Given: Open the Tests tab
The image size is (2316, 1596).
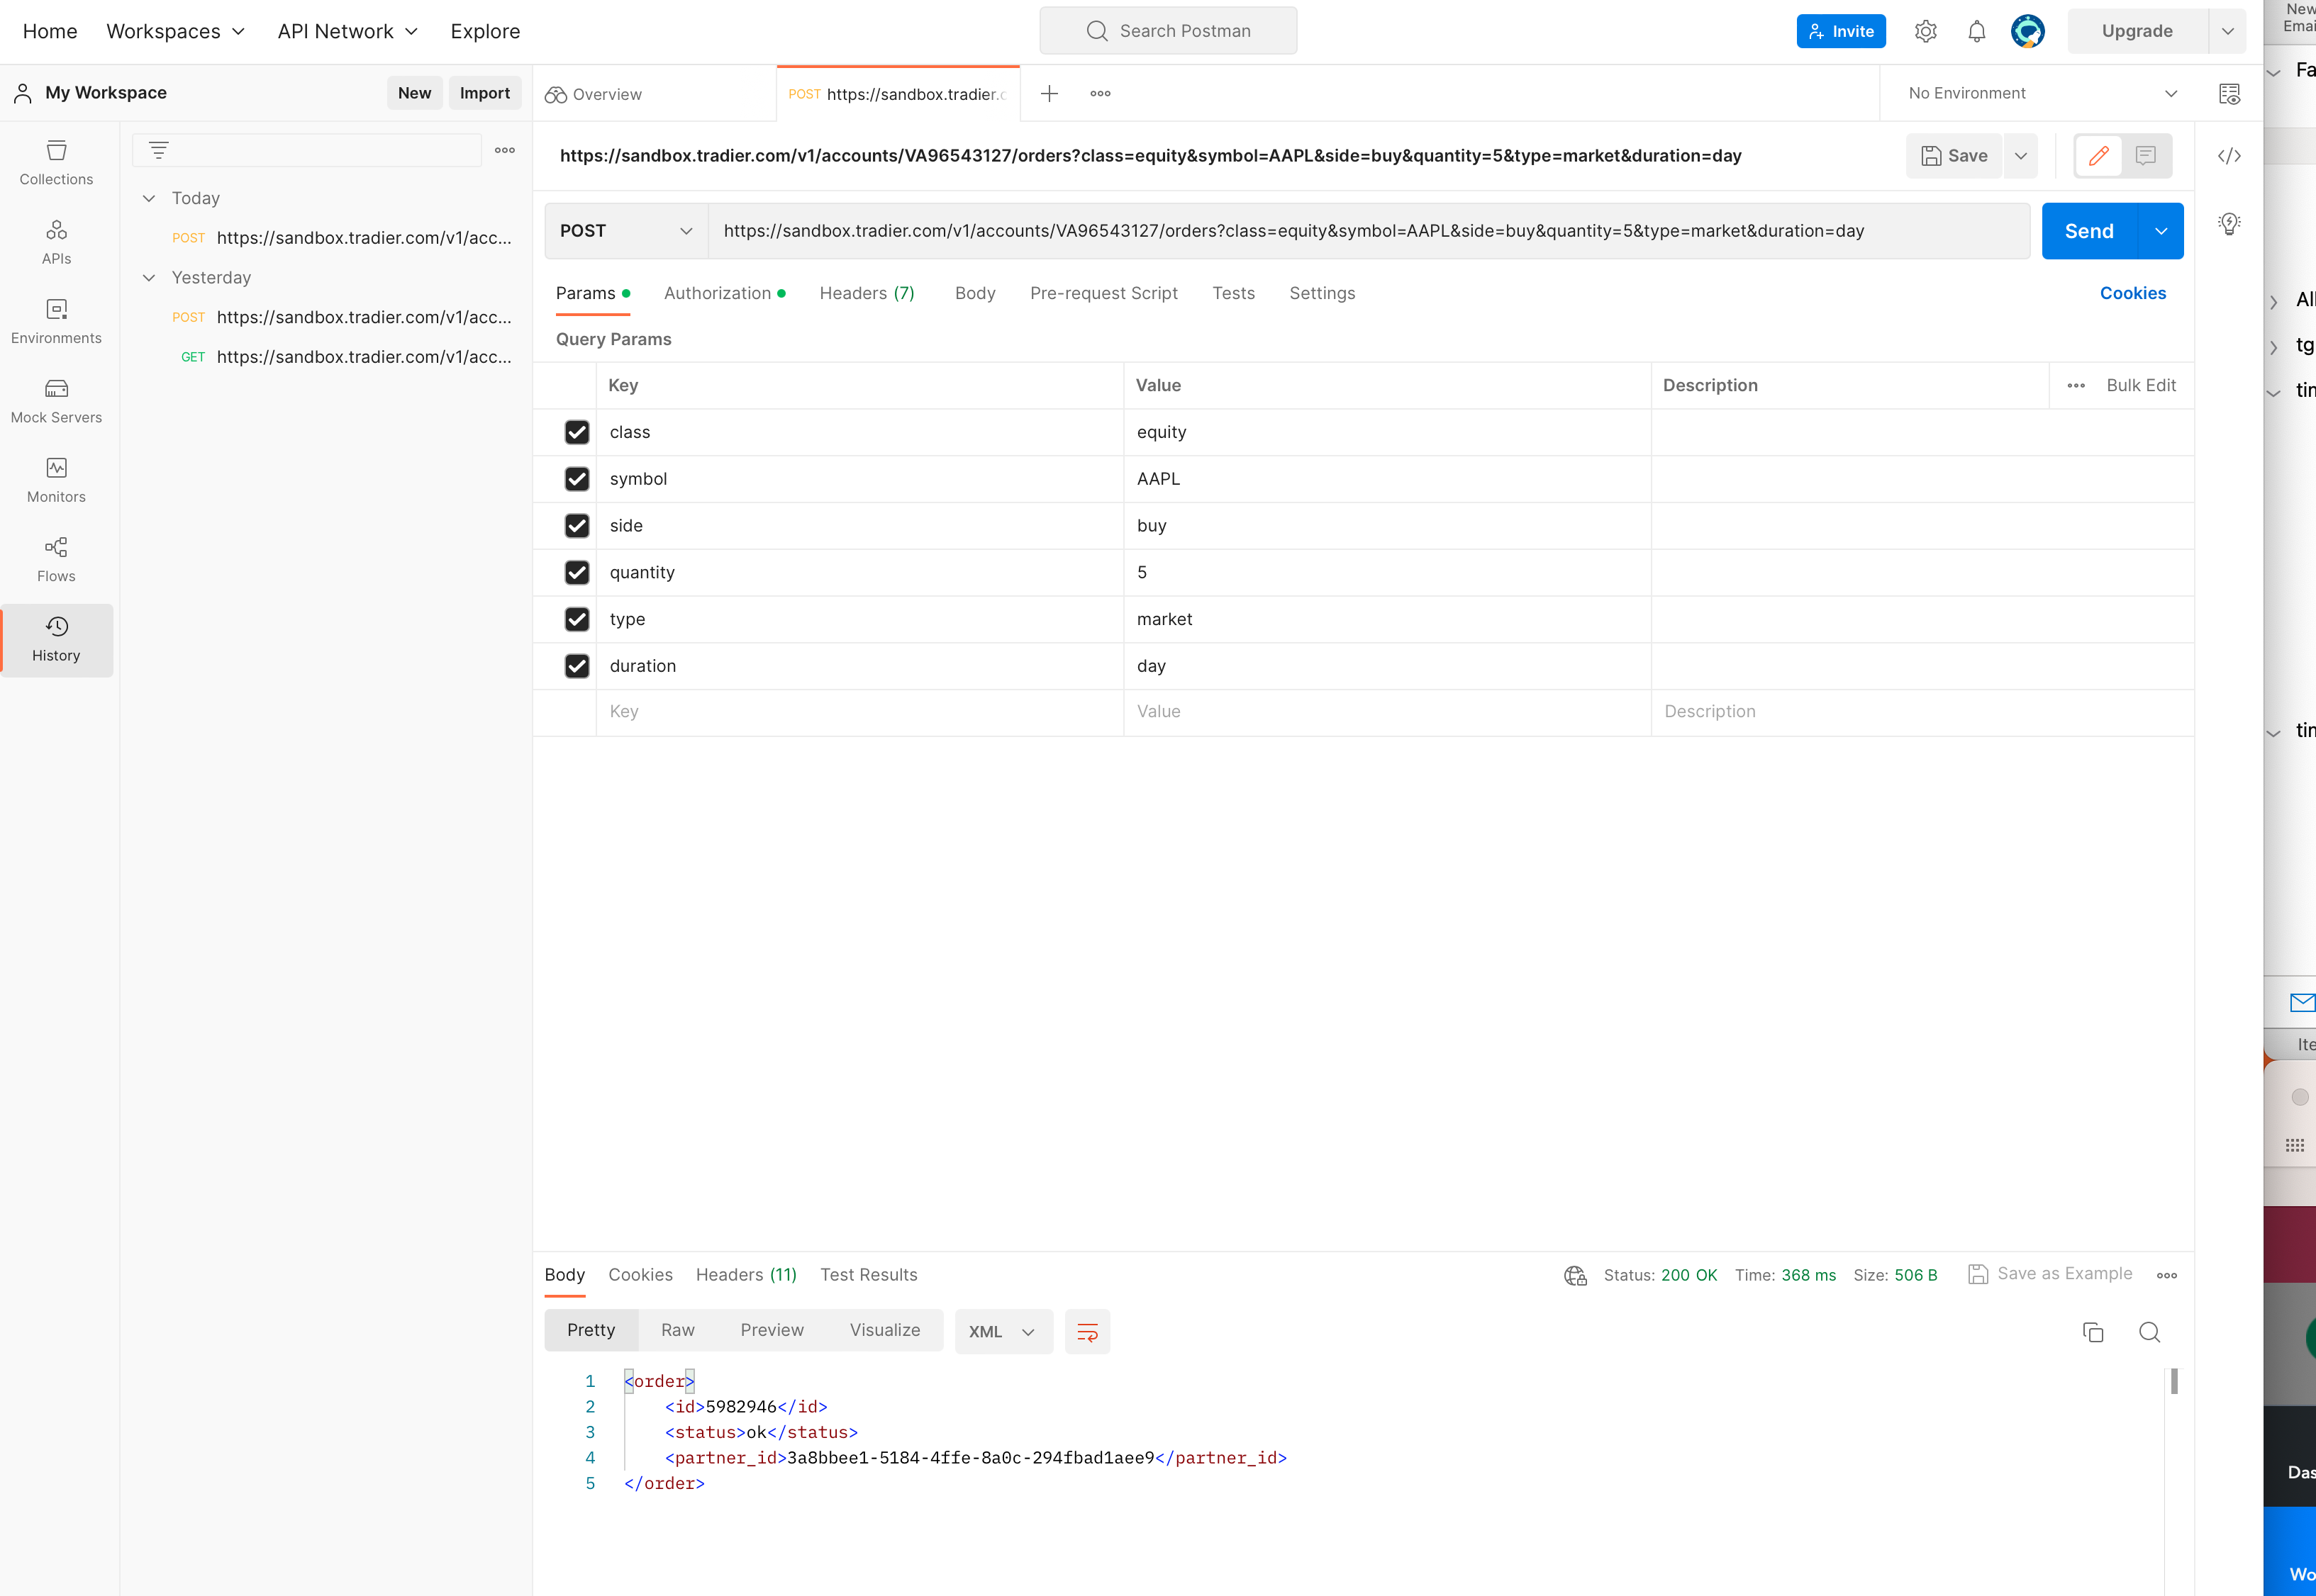Looking at the screenshot, I should (1232, 293).
